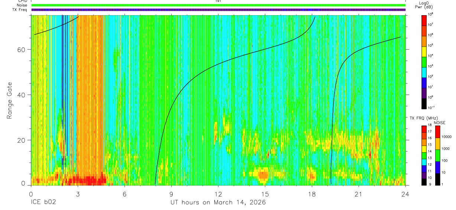Click the NOISE legend tick "10000"
This screenshot has width=456, height=210.
click(x=447, y=136)
